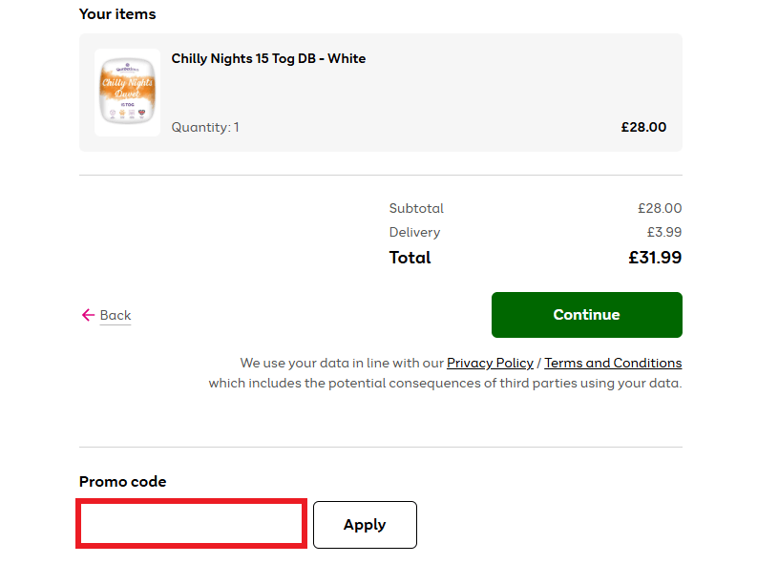Click the bold Total label
Screen dimensions: 757x564
coord(410,258)
